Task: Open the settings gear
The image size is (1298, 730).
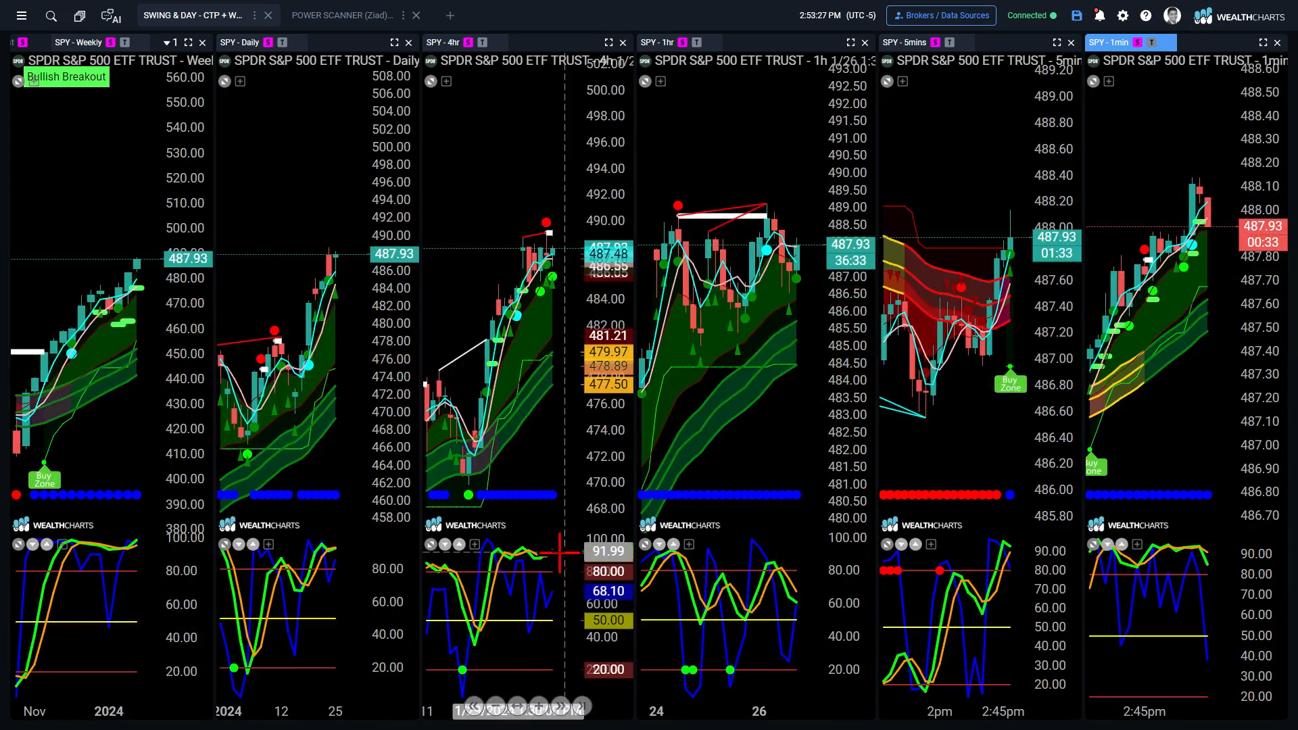Action: (1123, 16)
